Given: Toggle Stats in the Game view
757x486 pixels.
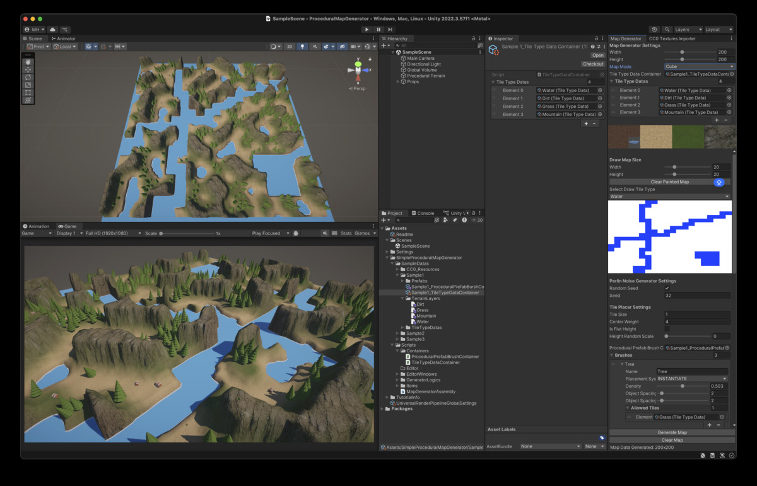Looking at the screenshot, I should (x=346, y=233).
